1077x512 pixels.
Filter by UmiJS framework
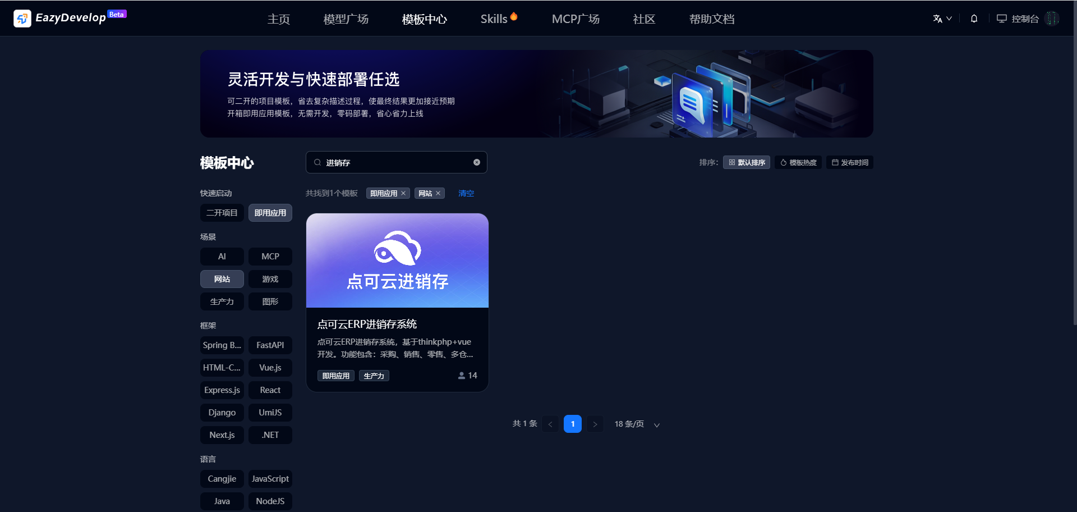[x=270, y=413]
